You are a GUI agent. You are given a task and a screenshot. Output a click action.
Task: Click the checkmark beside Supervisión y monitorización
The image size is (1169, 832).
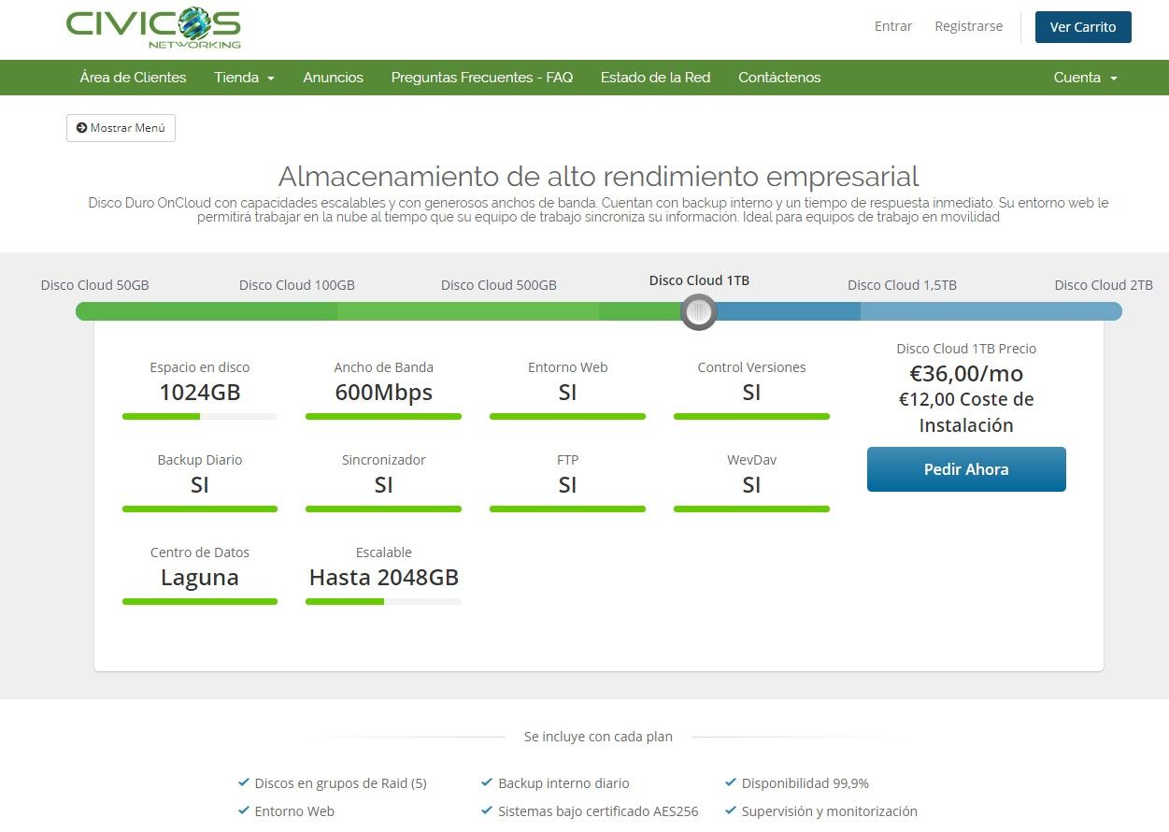731,810
